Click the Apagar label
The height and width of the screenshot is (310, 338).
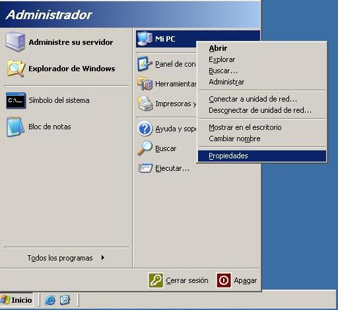click(246, 281)
